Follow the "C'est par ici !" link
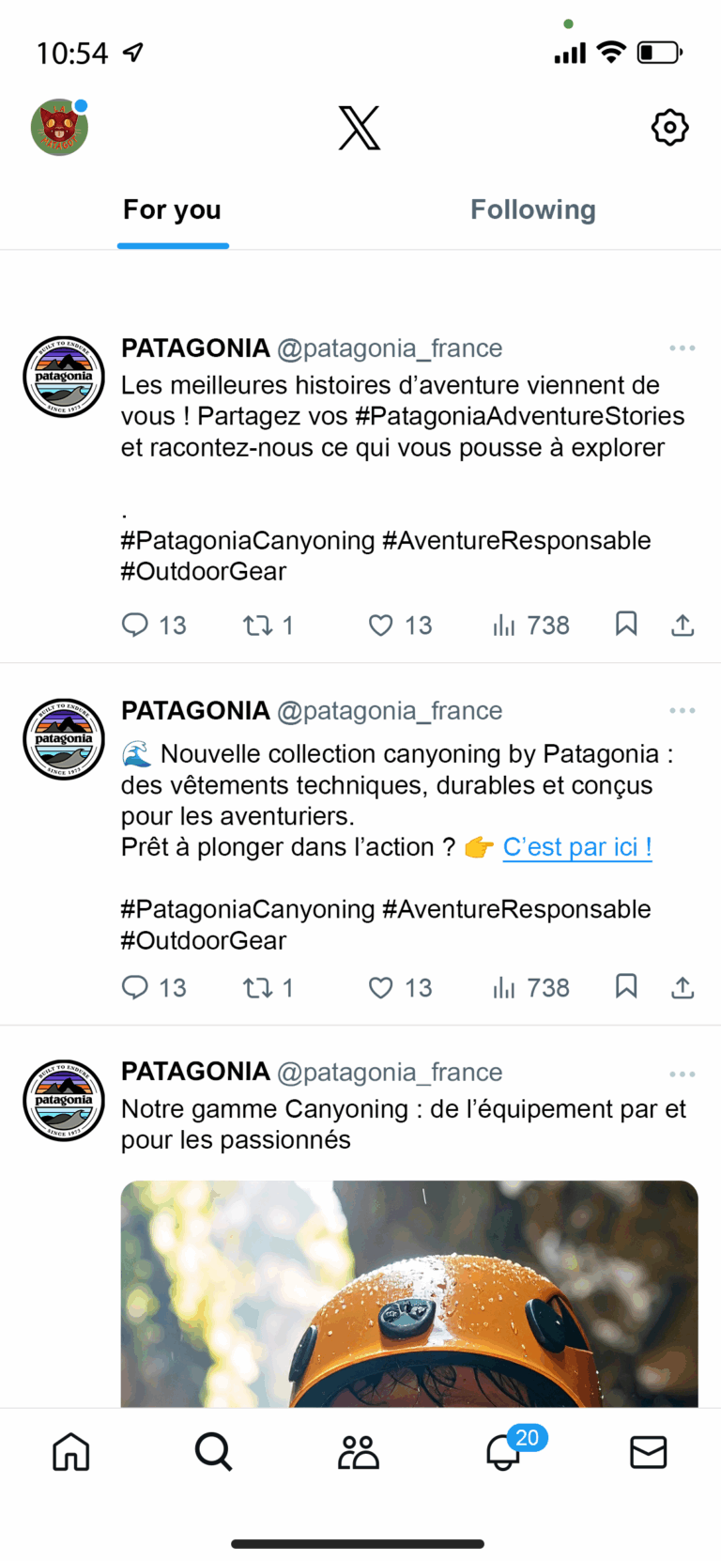 point(577,847)
